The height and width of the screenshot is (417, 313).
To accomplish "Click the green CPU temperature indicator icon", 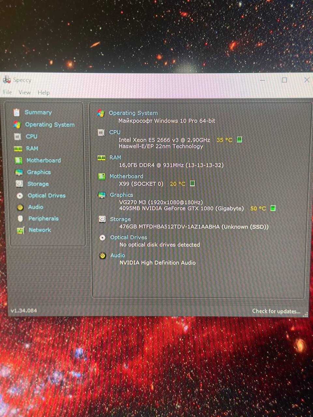I will [239, 139].
